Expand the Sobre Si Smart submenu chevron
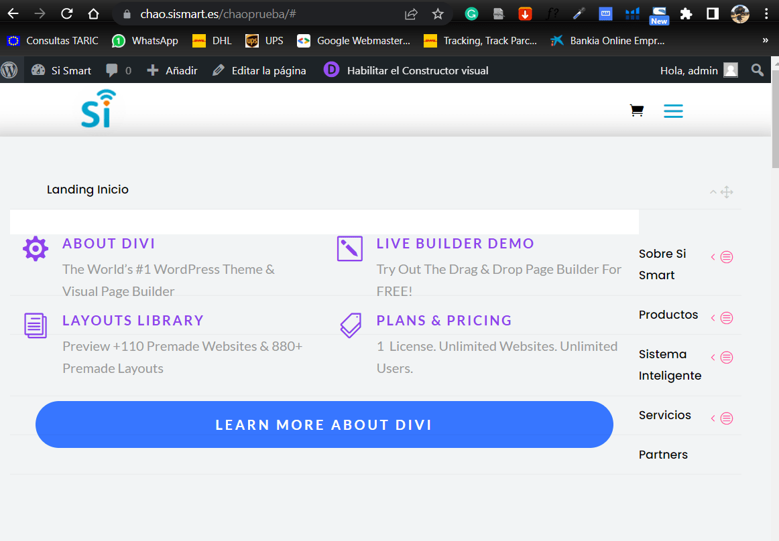Viewport: 779px width, 541px height. (x=713, y=256)
